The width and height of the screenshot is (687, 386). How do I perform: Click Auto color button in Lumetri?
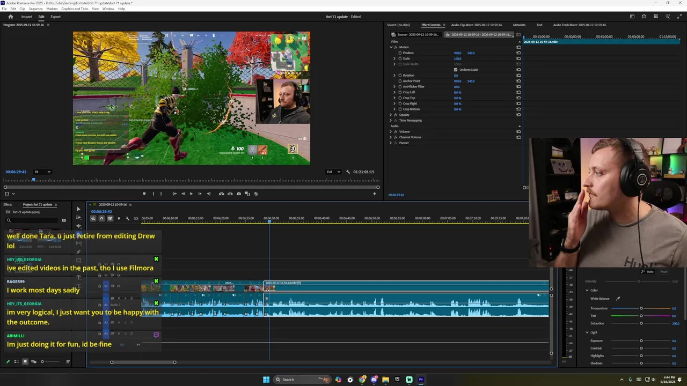pos(648,272)
